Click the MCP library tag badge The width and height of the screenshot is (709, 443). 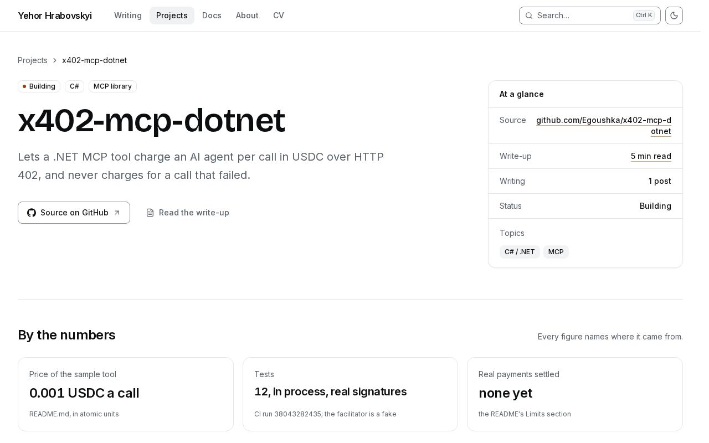tap(112, 86)
